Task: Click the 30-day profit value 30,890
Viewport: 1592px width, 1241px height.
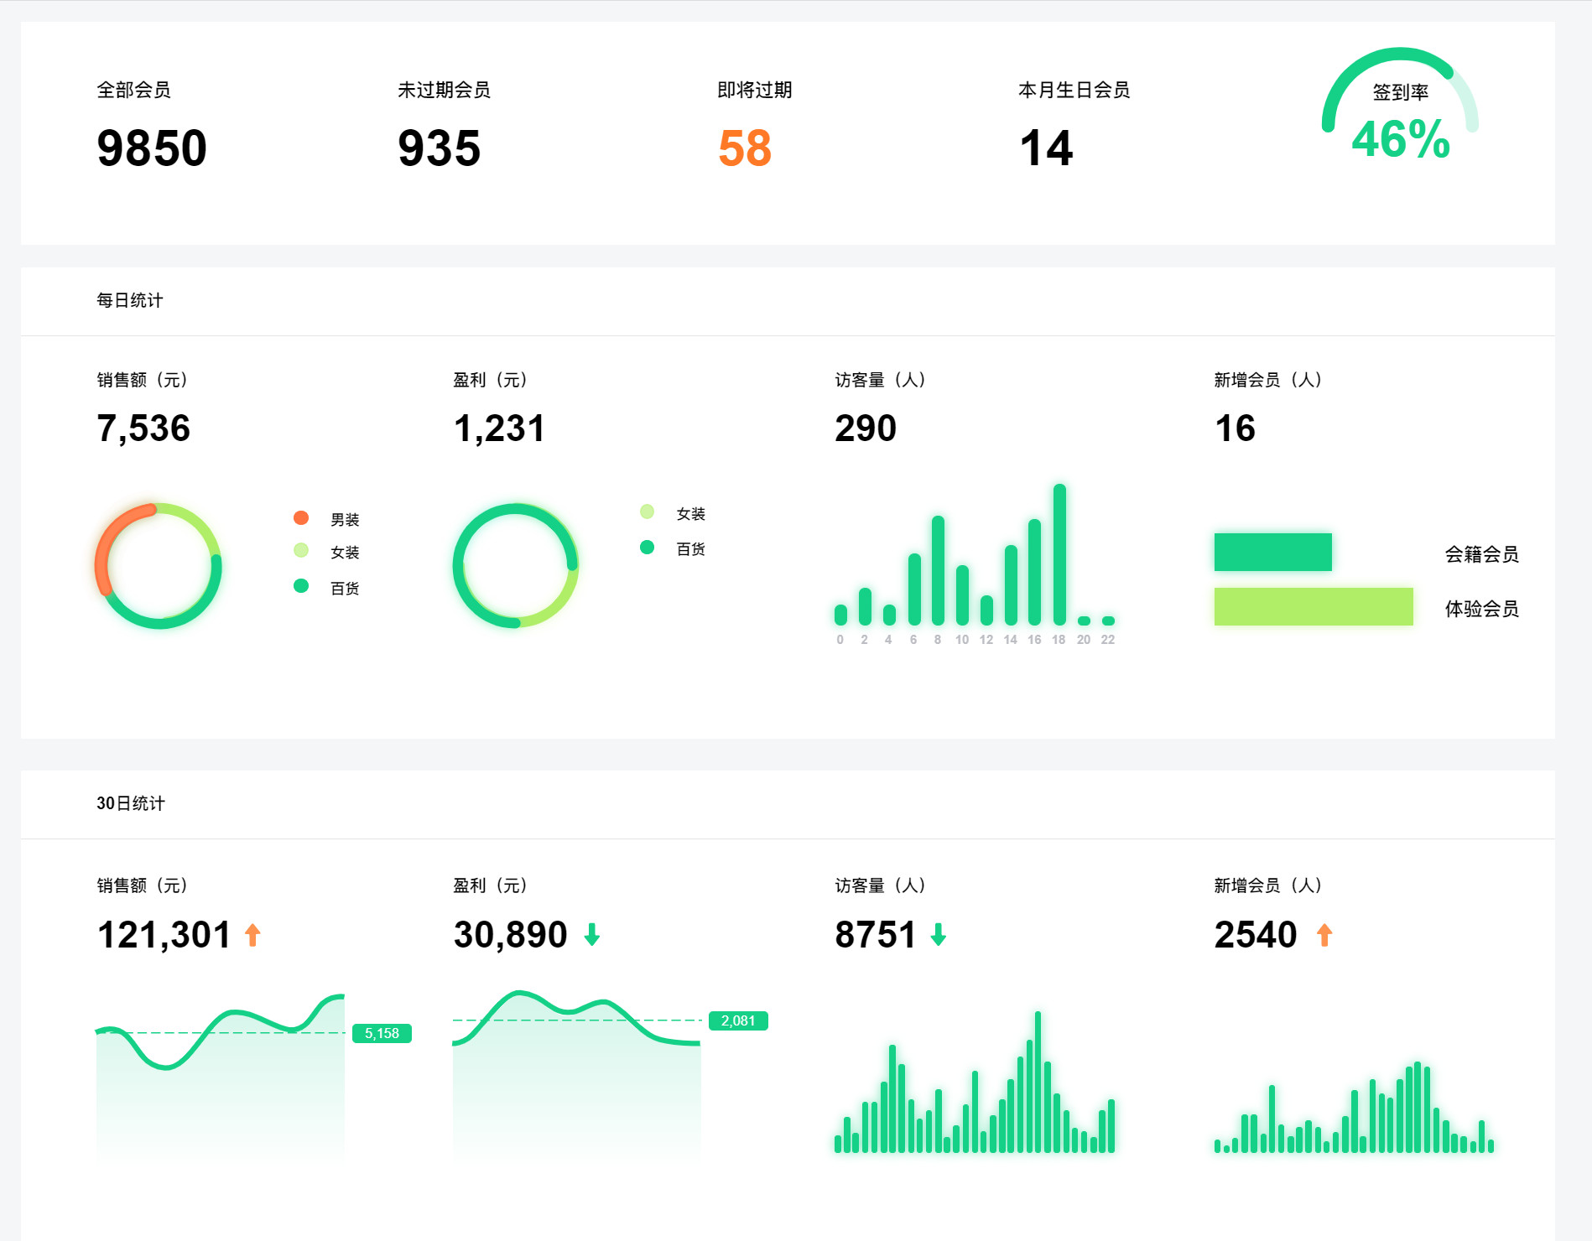Action: (x=510, y=935)
